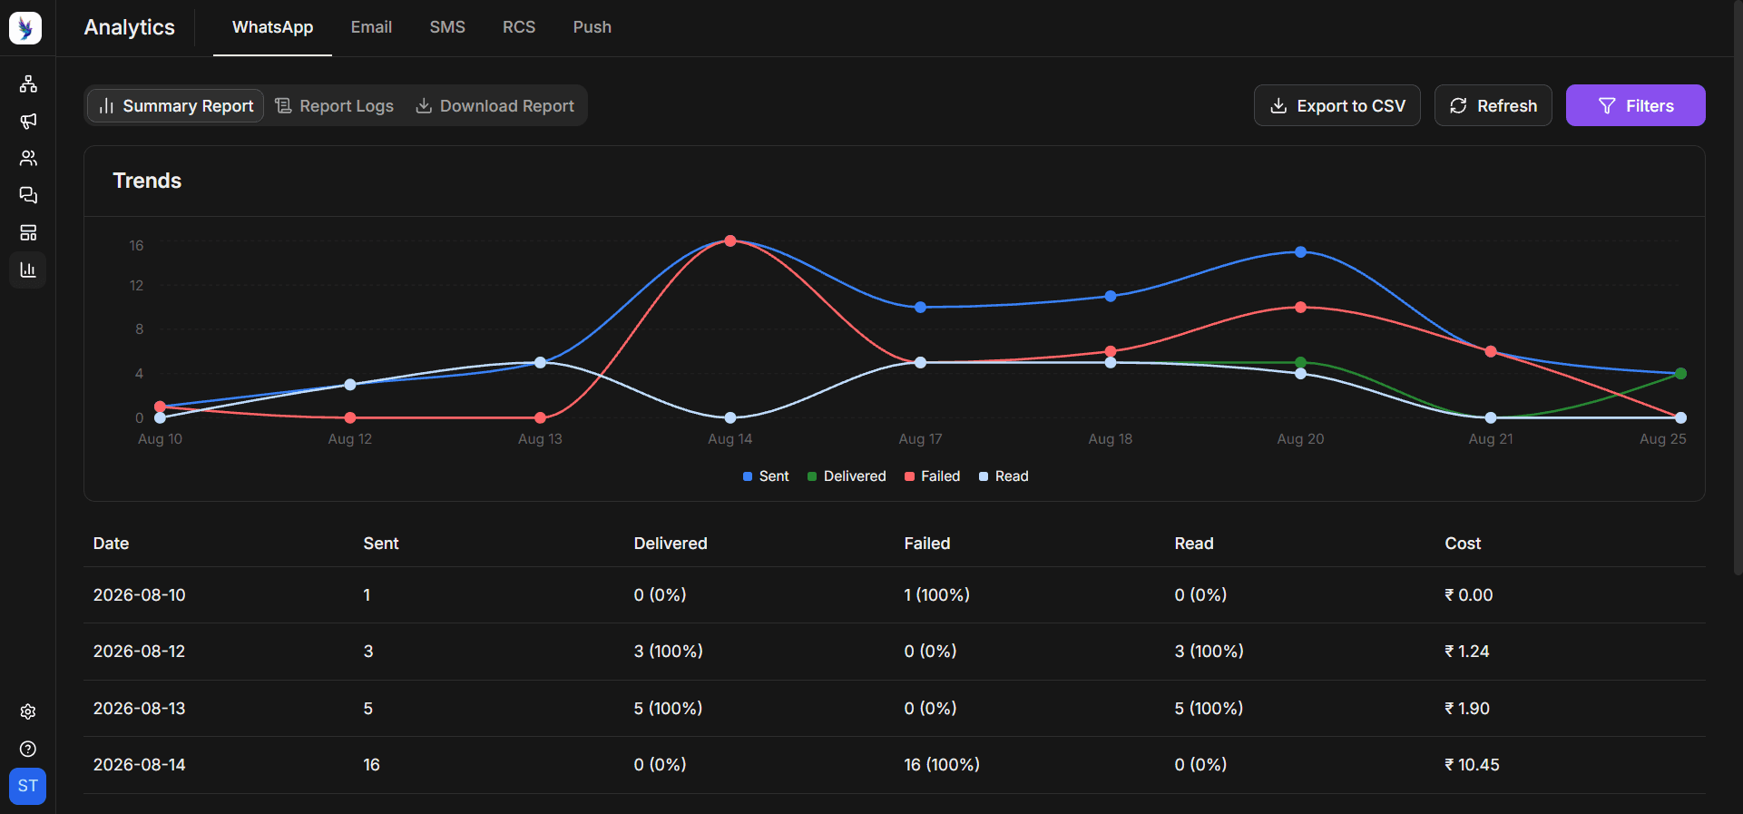Screen dimensions: 1743x814
Task: Switch to the Email tab
Action: point(371,27)
